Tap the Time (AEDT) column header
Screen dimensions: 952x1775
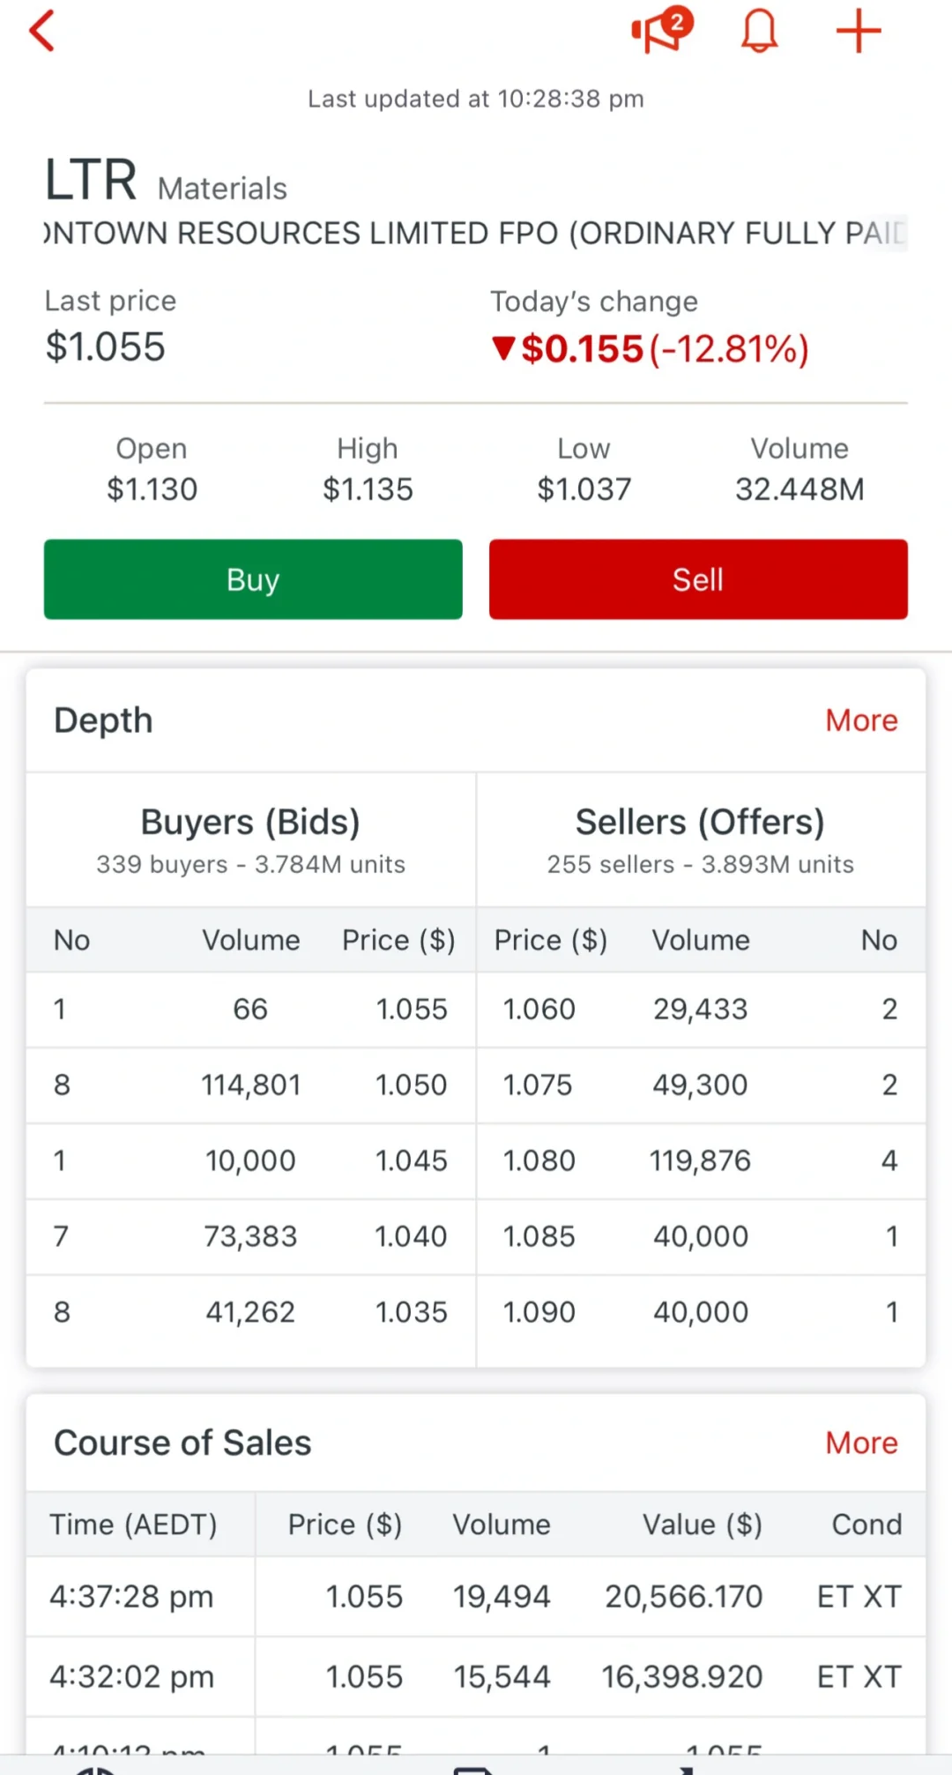[133, 1525]
